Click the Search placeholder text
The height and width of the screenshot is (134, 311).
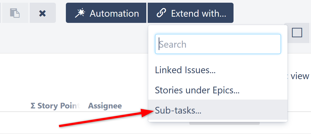tap(173, 44)
